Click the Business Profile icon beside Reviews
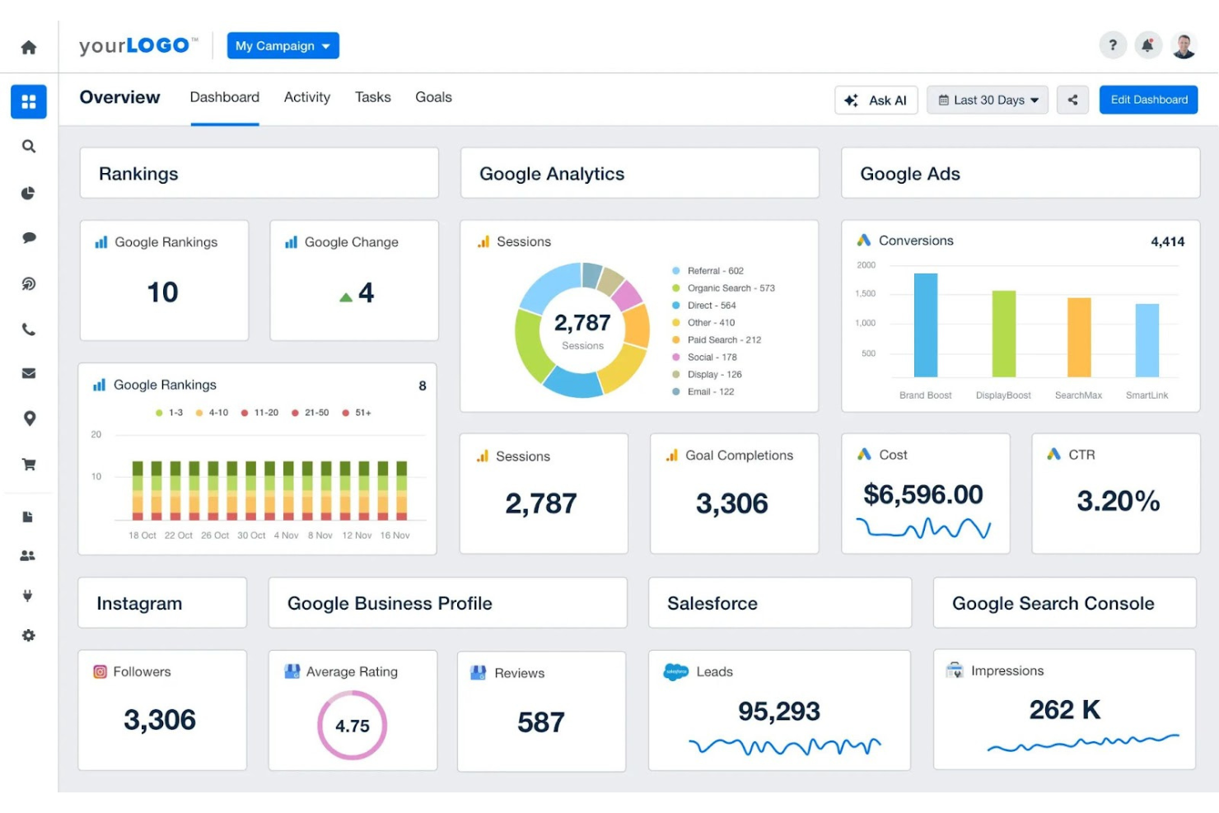Viewport: 1219px width, 813px height. coord(479,673)
